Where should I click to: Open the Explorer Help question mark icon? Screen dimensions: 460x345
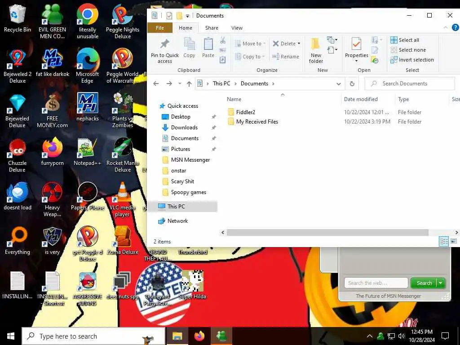[455, 27]
